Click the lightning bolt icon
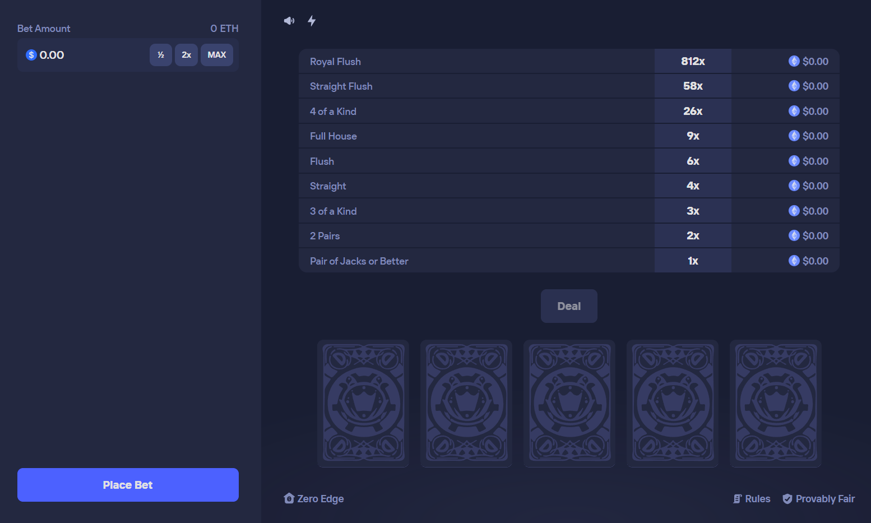The width and height of the screenshot is (871, 523). (x=312, y=20)
